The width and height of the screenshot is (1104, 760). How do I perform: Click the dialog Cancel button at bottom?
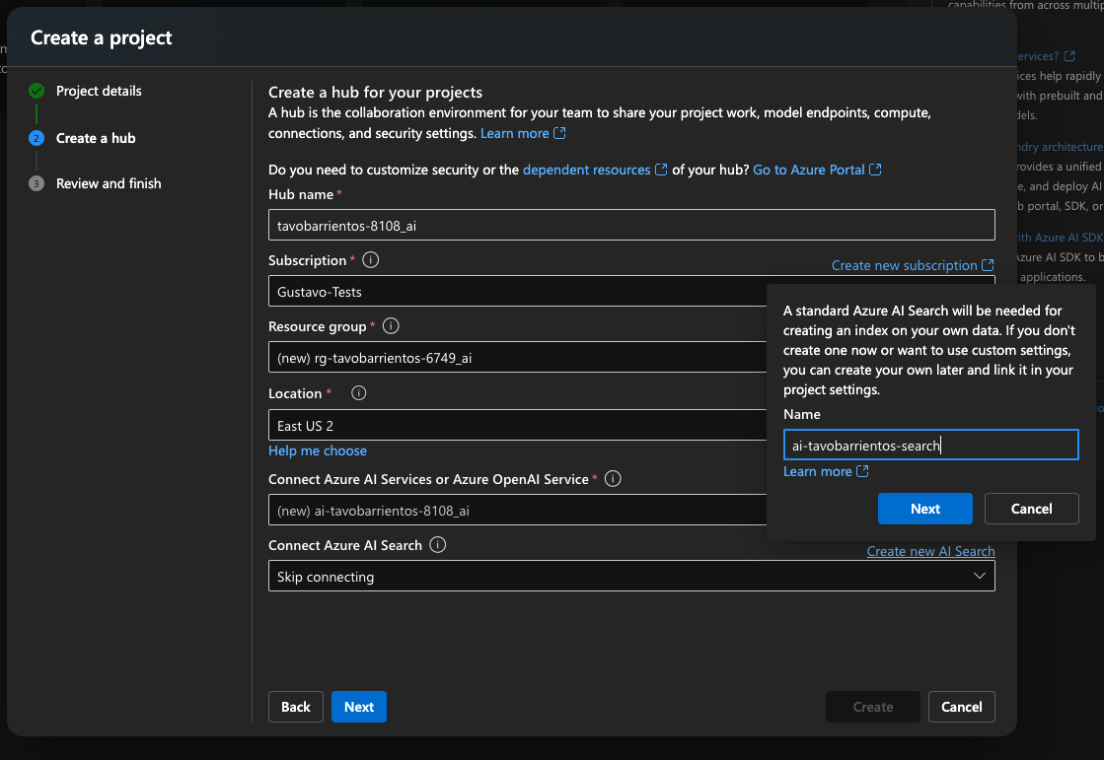pyautogui.click(x=962, y=707)
